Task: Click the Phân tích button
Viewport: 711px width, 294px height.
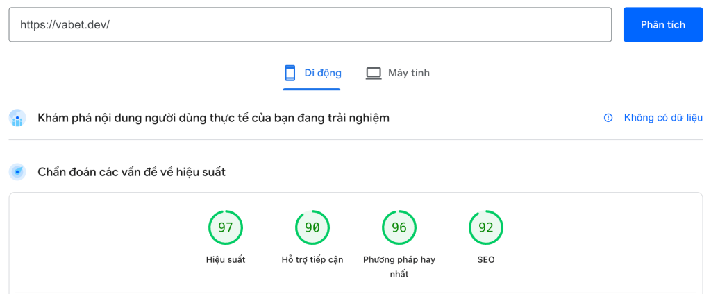Action: coord(663,24)
